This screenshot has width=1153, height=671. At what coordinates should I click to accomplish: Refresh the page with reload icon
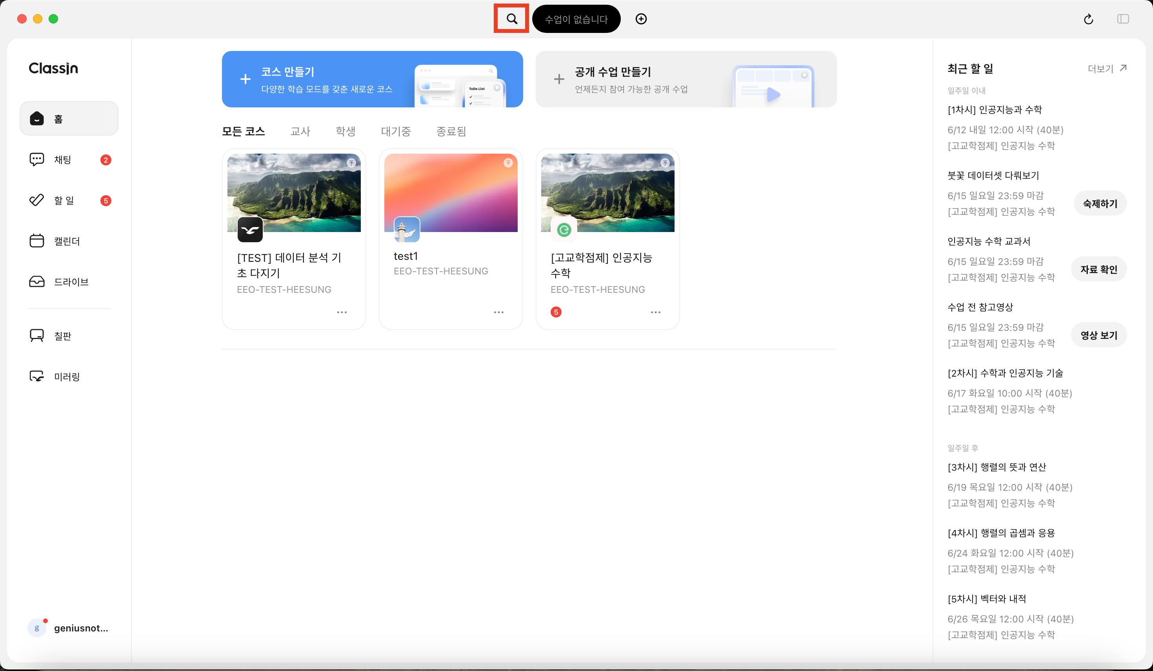point(1089,19)
